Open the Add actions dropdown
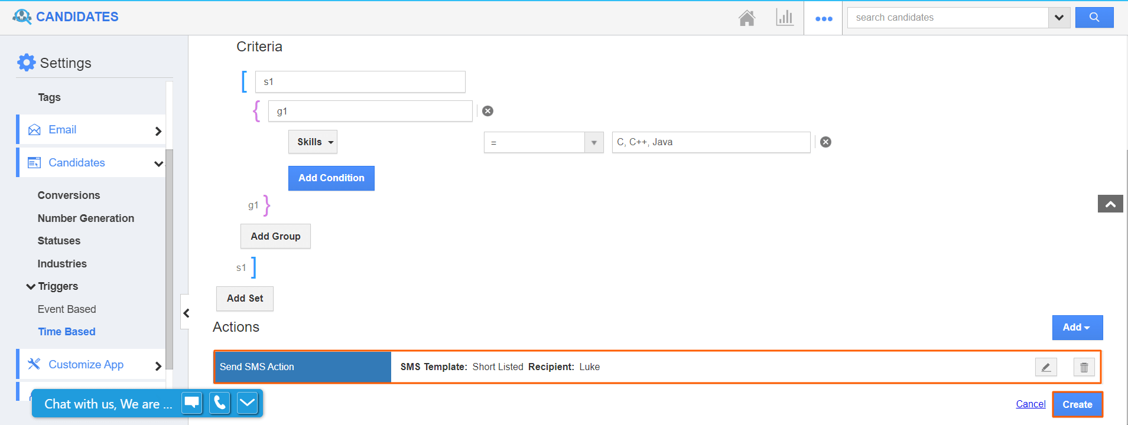The width and height of the screenshot is (1128, 425). 1077,328
